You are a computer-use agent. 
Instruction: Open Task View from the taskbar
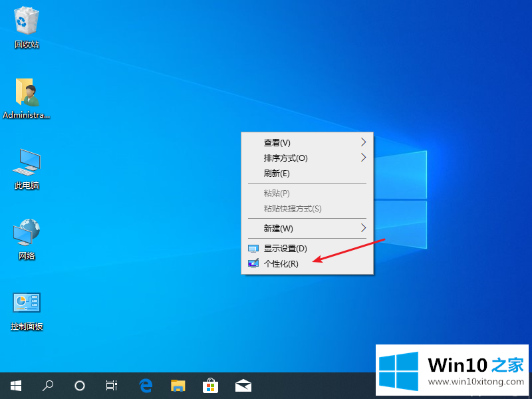tap(112, 385)
